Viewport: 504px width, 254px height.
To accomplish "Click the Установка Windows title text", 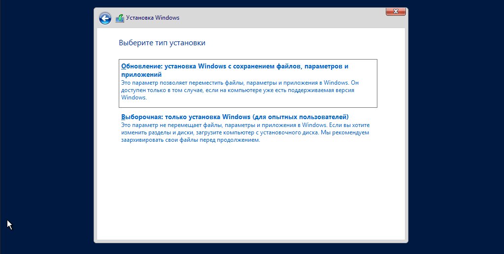I will click(153, 18).
